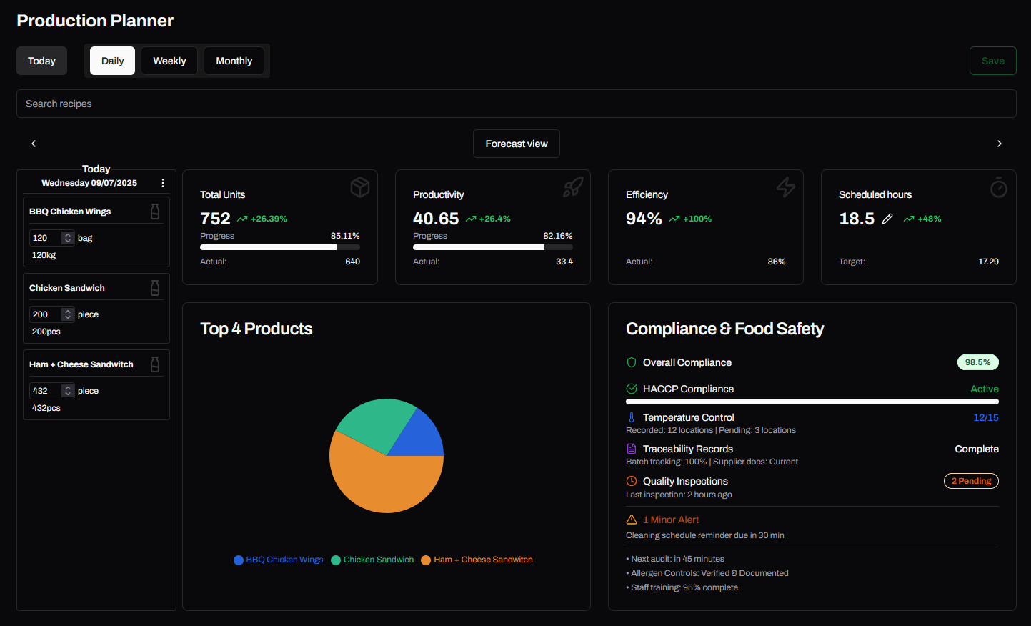This screenshot has height=626, width=1031.
Task: Go to previous day with left chevron
Action: pos(34,144)
